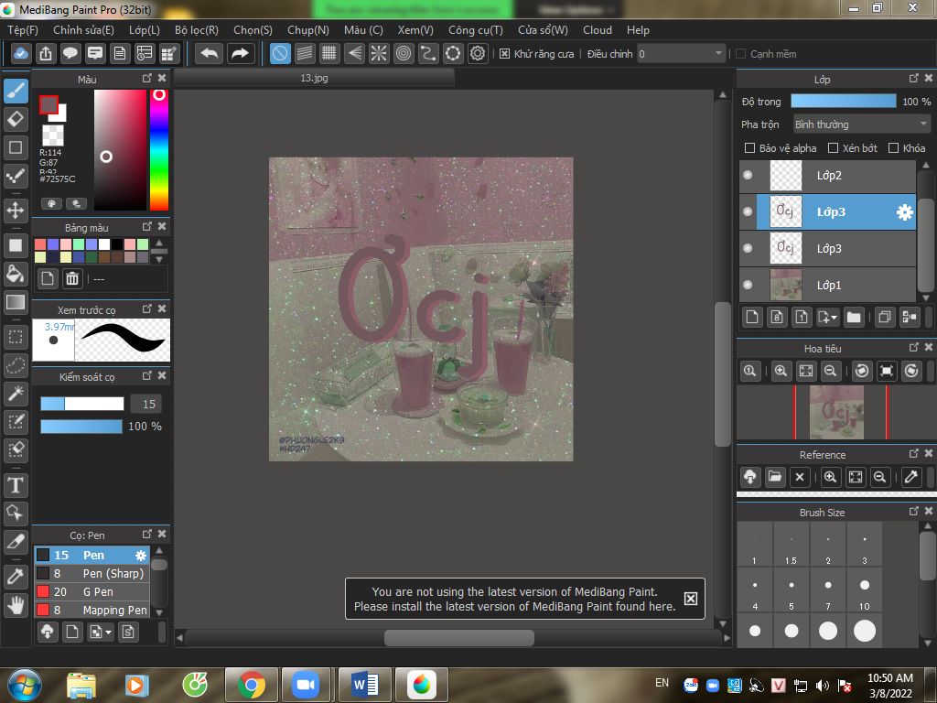Create a new folder in the layer panel

point(854,317)
